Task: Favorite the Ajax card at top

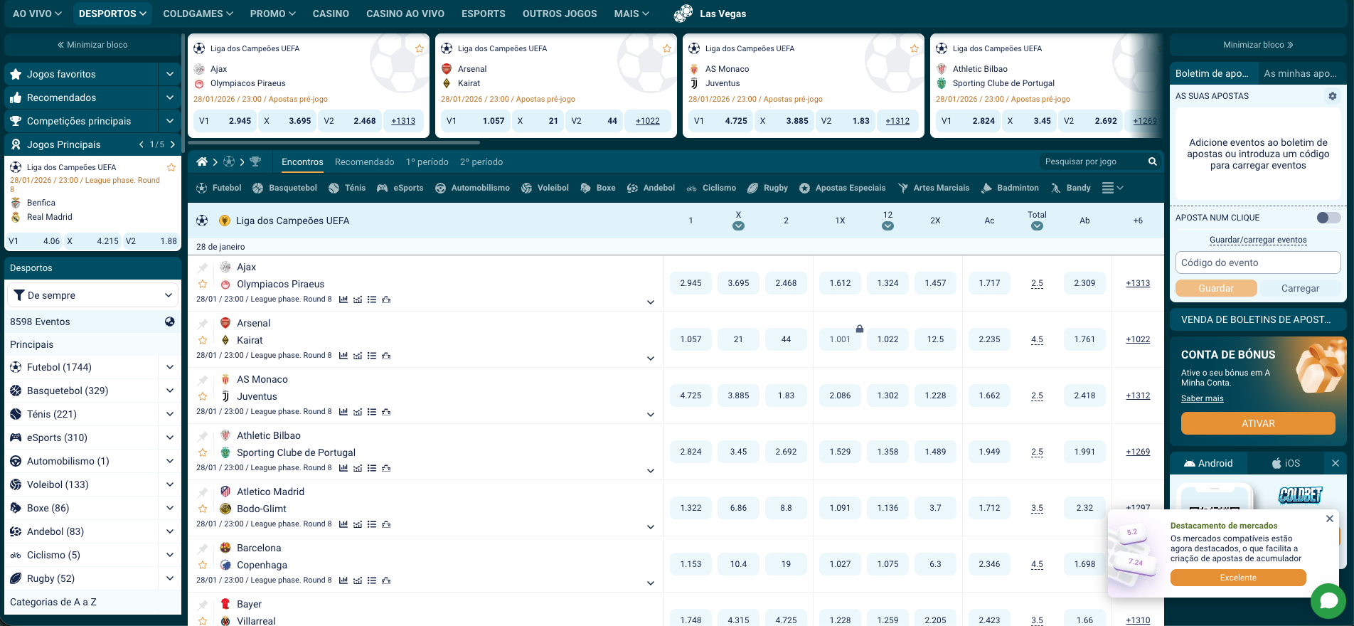Action: (420, 48)
